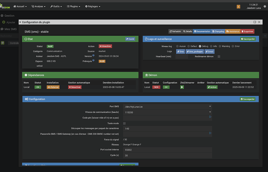Screen dimensions: 268x172
Task: Click the icon at Code pin field's end
Action: (210, 117)
